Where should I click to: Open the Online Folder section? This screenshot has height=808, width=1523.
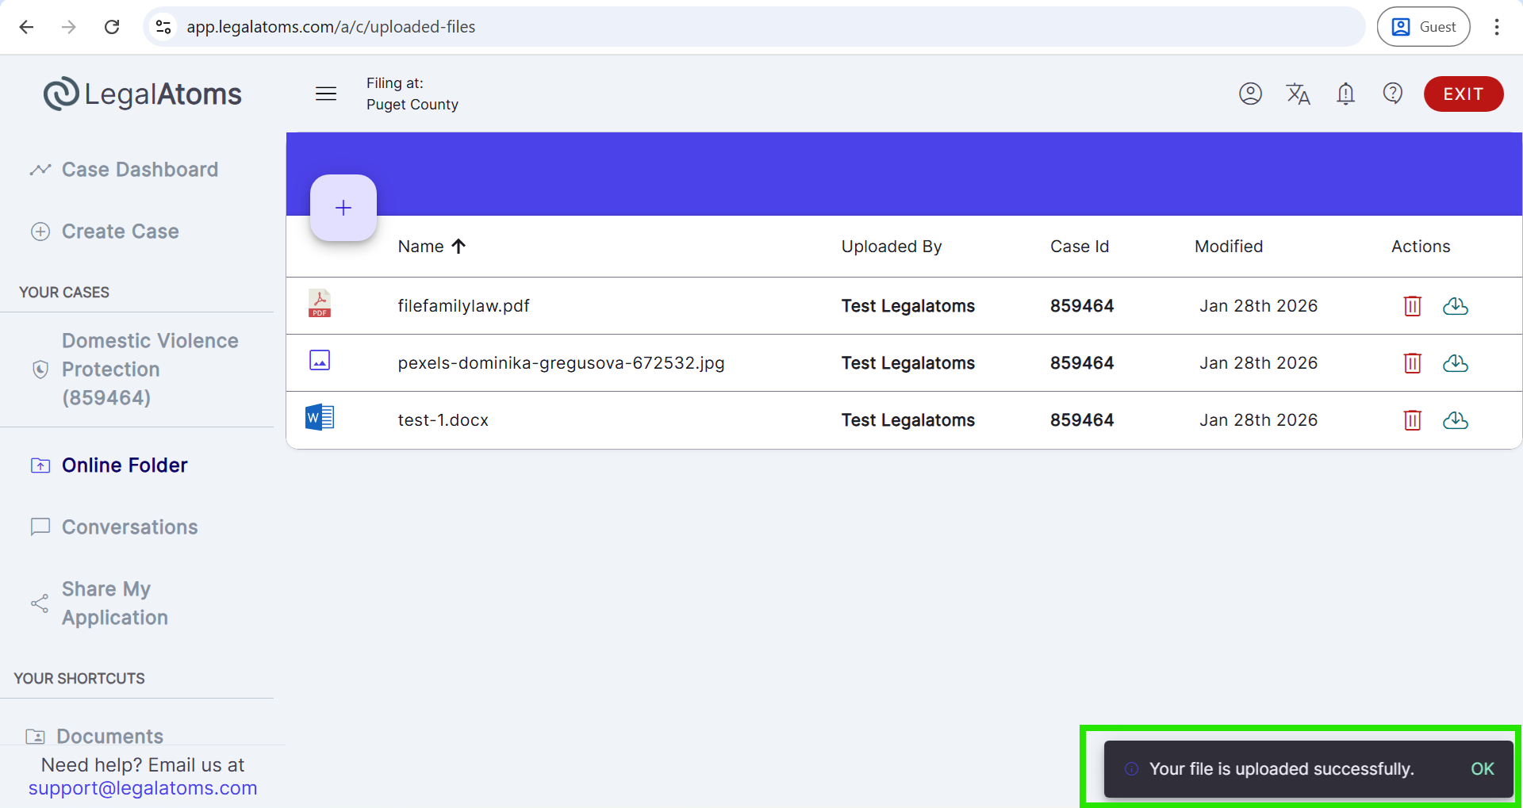[125, 465]
